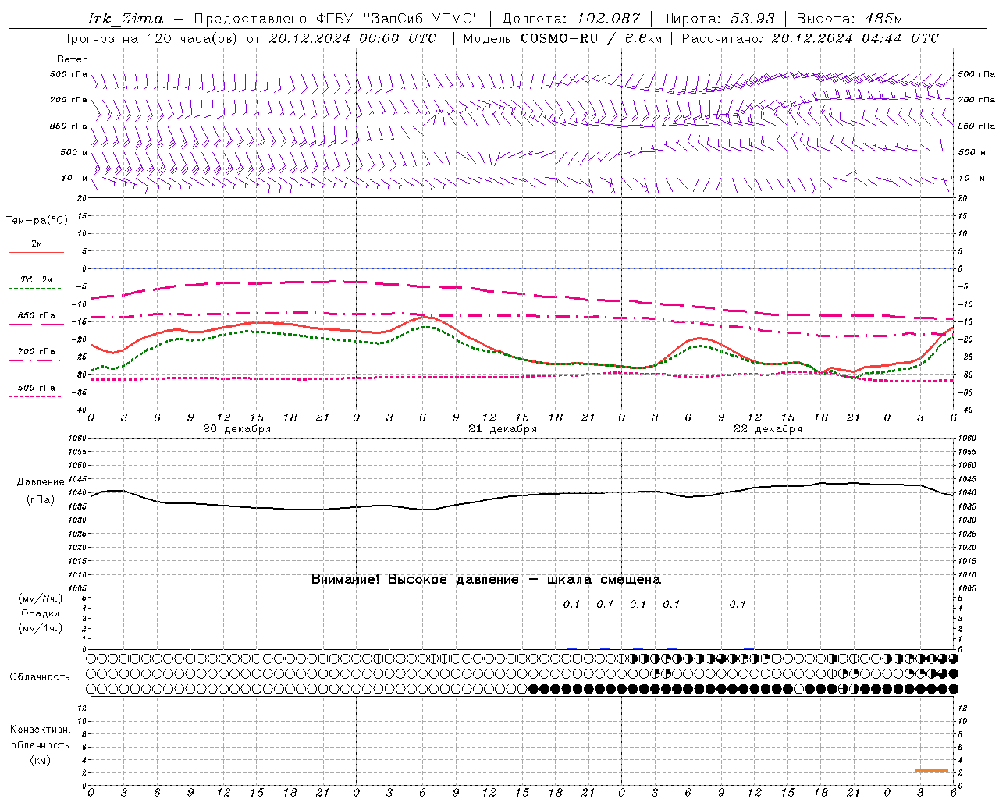
Task: Click the pressure unit label "(гПа)"
Action: 41,499
